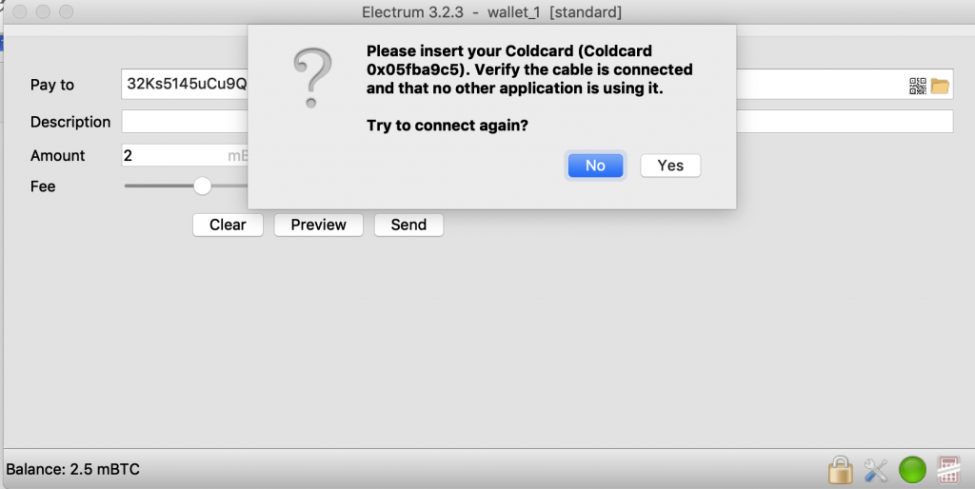Choose Yes to retry Coldcard connection
Viewport: 975px width, 489px height.
670,166
